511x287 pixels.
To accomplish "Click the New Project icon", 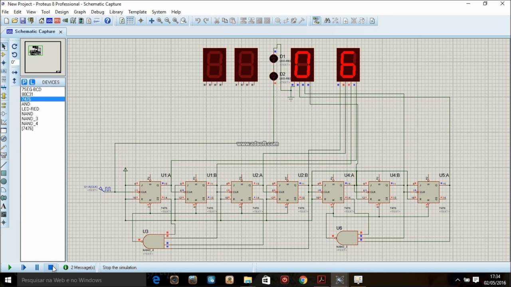I will (x=6, y=21).
